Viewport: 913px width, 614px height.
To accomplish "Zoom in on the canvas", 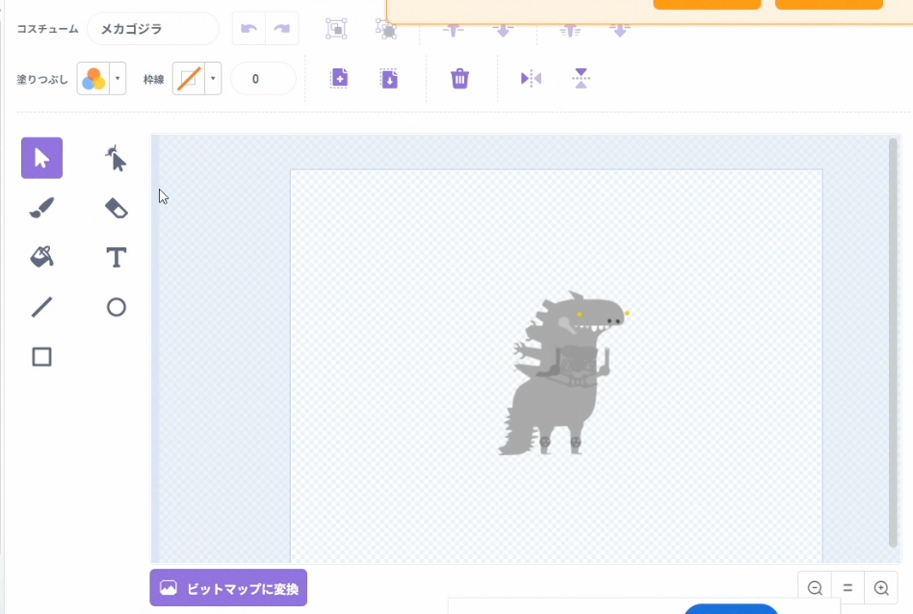I will coord(880,588).
